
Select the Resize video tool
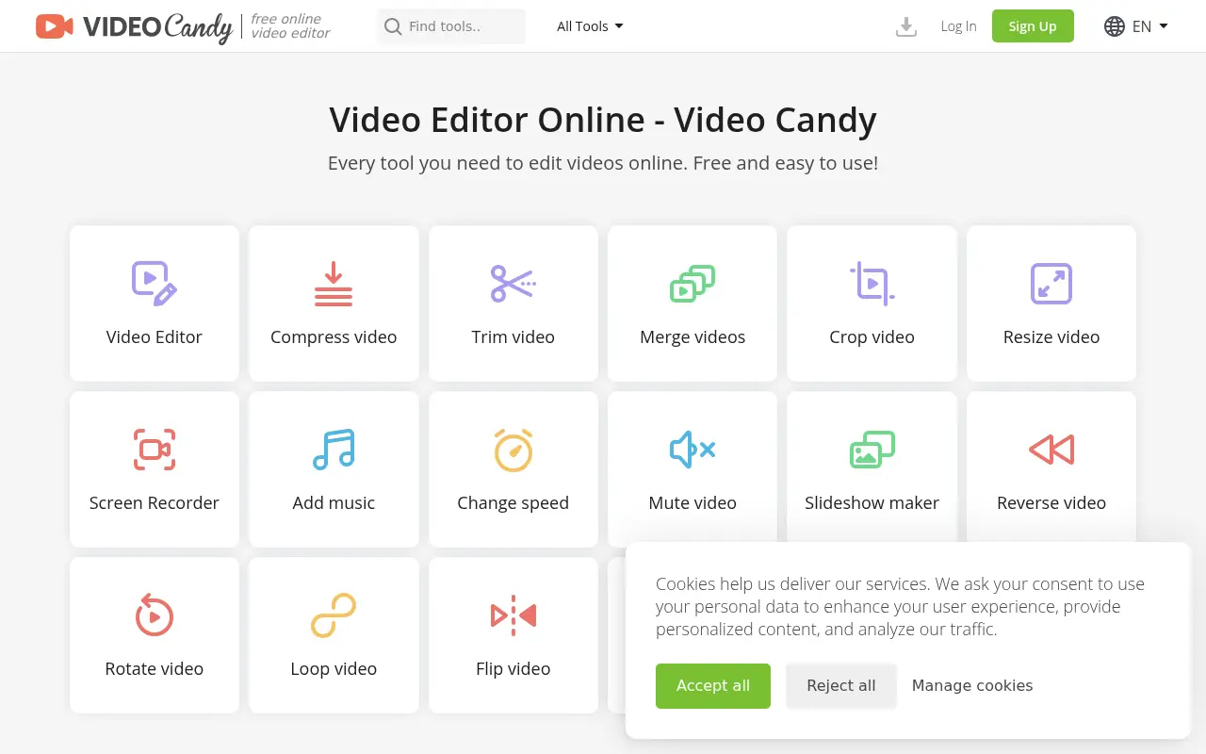point(1051,303)
